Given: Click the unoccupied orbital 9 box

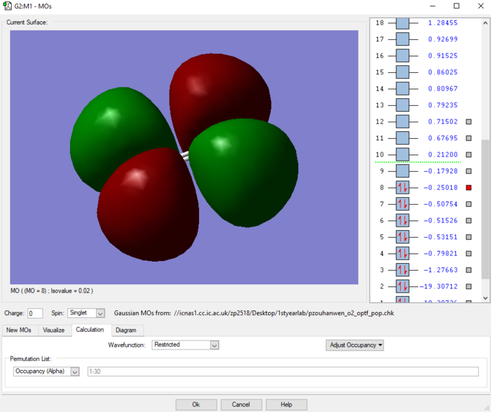Looking at the screenshot, I should [x=403, y=171].
